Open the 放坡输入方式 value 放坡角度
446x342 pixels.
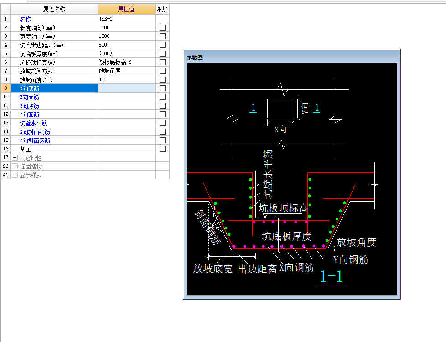click(x=126, y=71)
